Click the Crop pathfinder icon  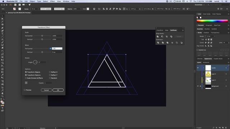click(x=172, y=43)
